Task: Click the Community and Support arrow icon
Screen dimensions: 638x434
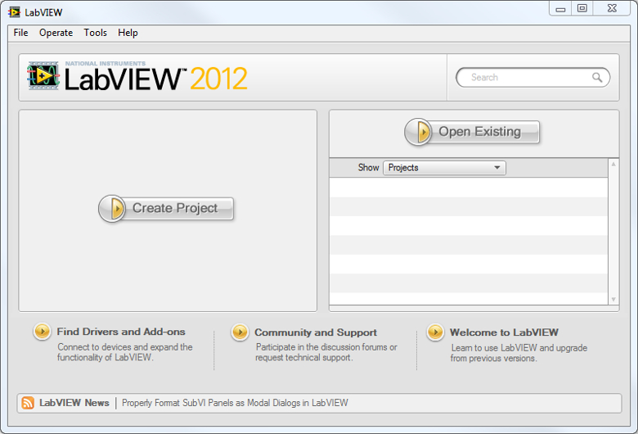Action: (240, 332)
